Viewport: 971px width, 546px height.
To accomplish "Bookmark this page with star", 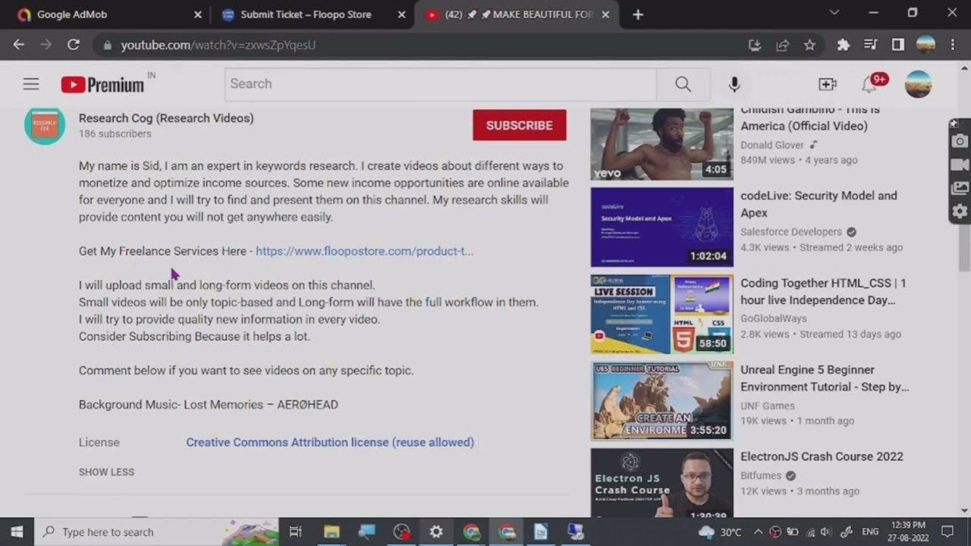I will pos(809,45).
